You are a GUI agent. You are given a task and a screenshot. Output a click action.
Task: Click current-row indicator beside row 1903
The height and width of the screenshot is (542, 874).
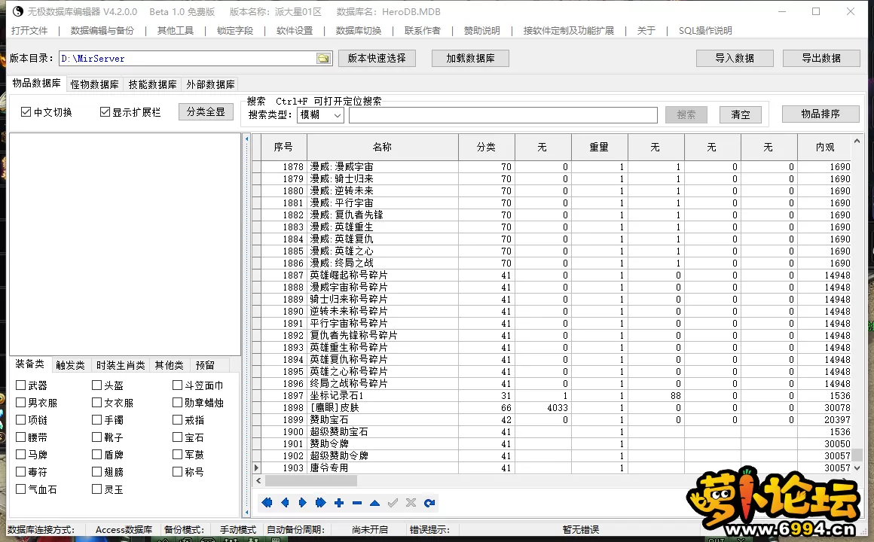pyautogui.click(x=256, y=468)
